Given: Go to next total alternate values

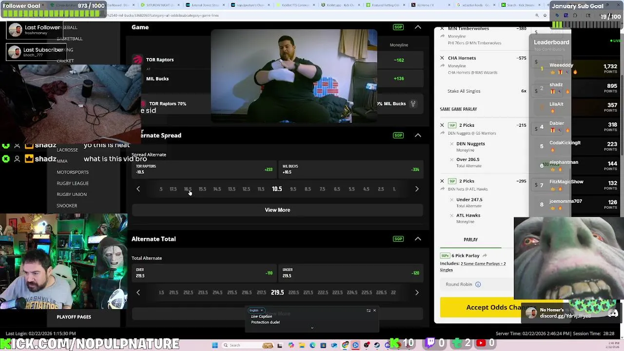Looking at the screenshot, I should [417, 292].
